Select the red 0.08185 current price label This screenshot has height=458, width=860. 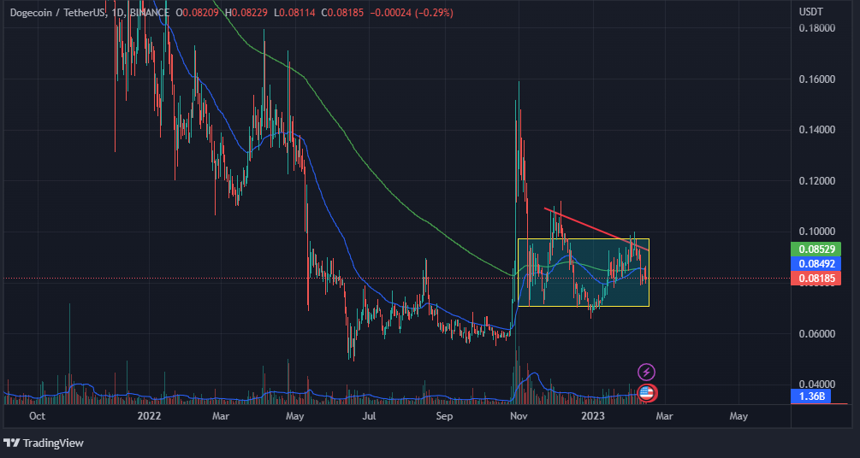coord(816,279)
